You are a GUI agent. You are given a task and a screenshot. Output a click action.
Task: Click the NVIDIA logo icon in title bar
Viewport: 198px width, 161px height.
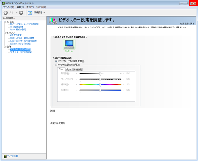pyautogui.click(x=3, y=3)
